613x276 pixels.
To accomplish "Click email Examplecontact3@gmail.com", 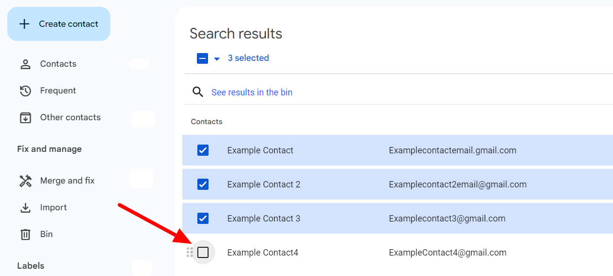I will point(447,219).
